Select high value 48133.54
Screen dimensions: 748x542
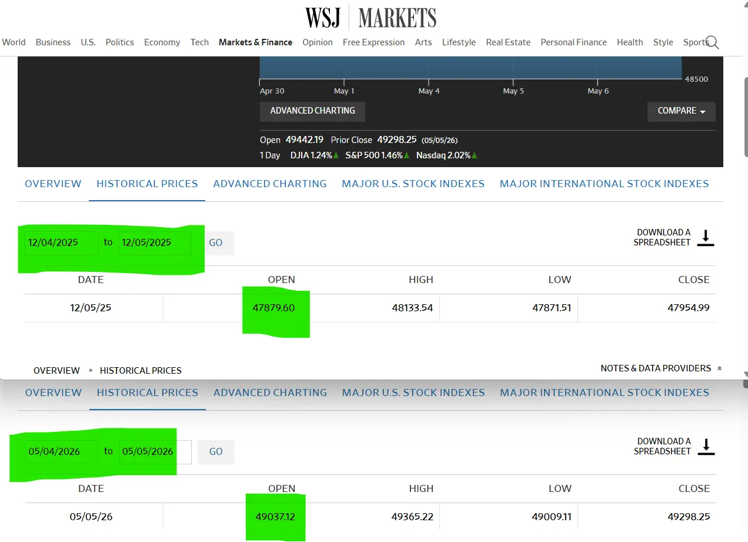point(412,308)
